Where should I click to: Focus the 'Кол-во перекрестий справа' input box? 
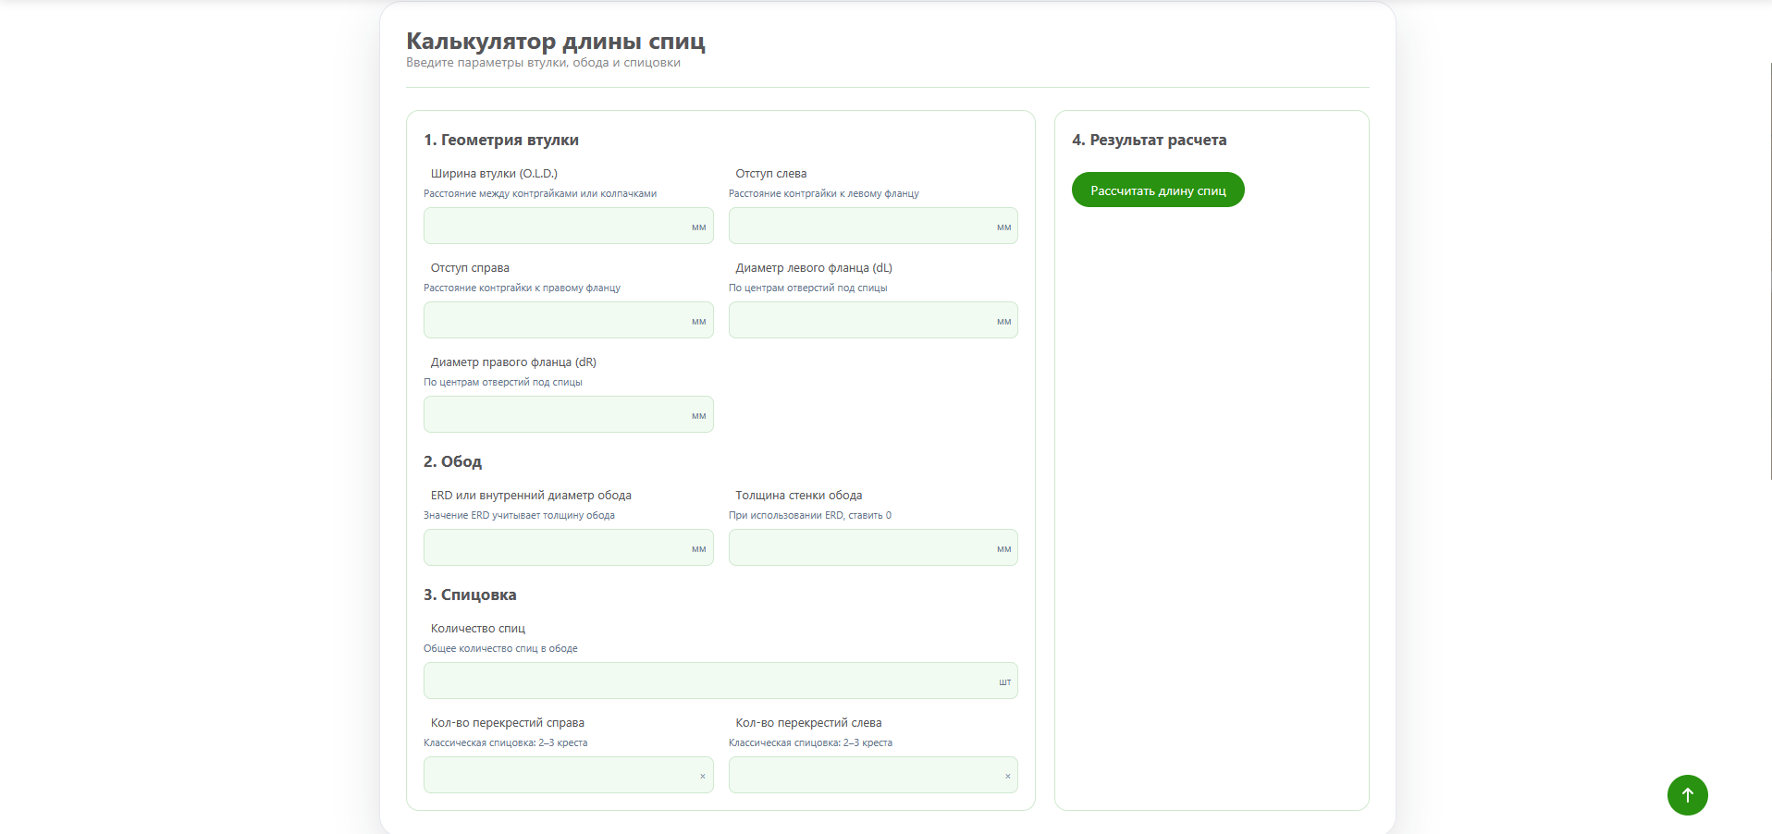[x=555, y=775]
